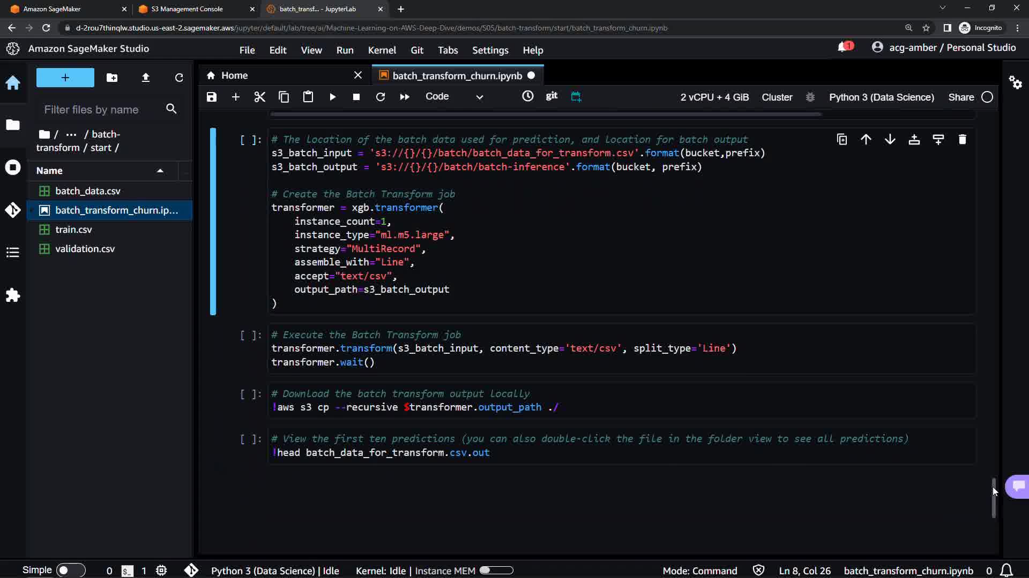Restart kernel and run all cells
1029x578 pixels.
(x=404, y=97)
